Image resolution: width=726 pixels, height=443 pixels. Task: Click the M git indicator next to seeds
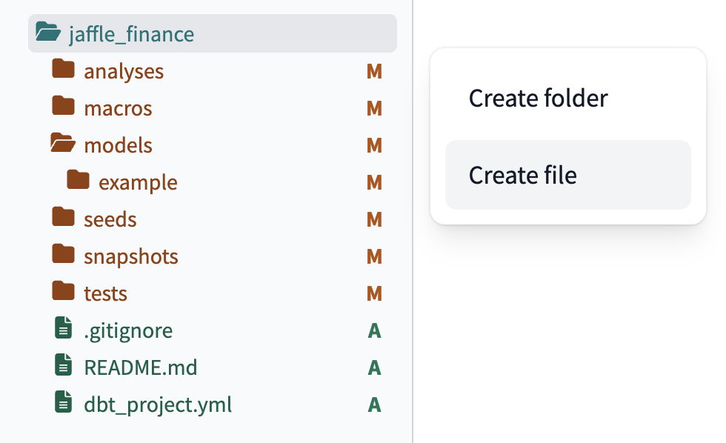tap(374, 219)
